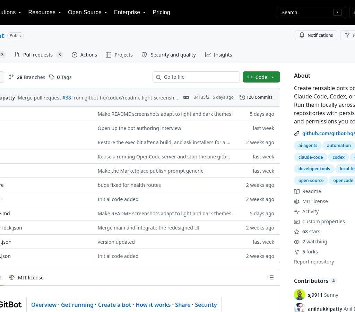355x312 pixels.
Task: Open the Readme sidebar link
Action: [x=308, y=192]
